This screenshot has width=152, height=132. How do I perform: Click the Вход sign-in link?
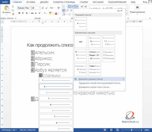(145, 2)
